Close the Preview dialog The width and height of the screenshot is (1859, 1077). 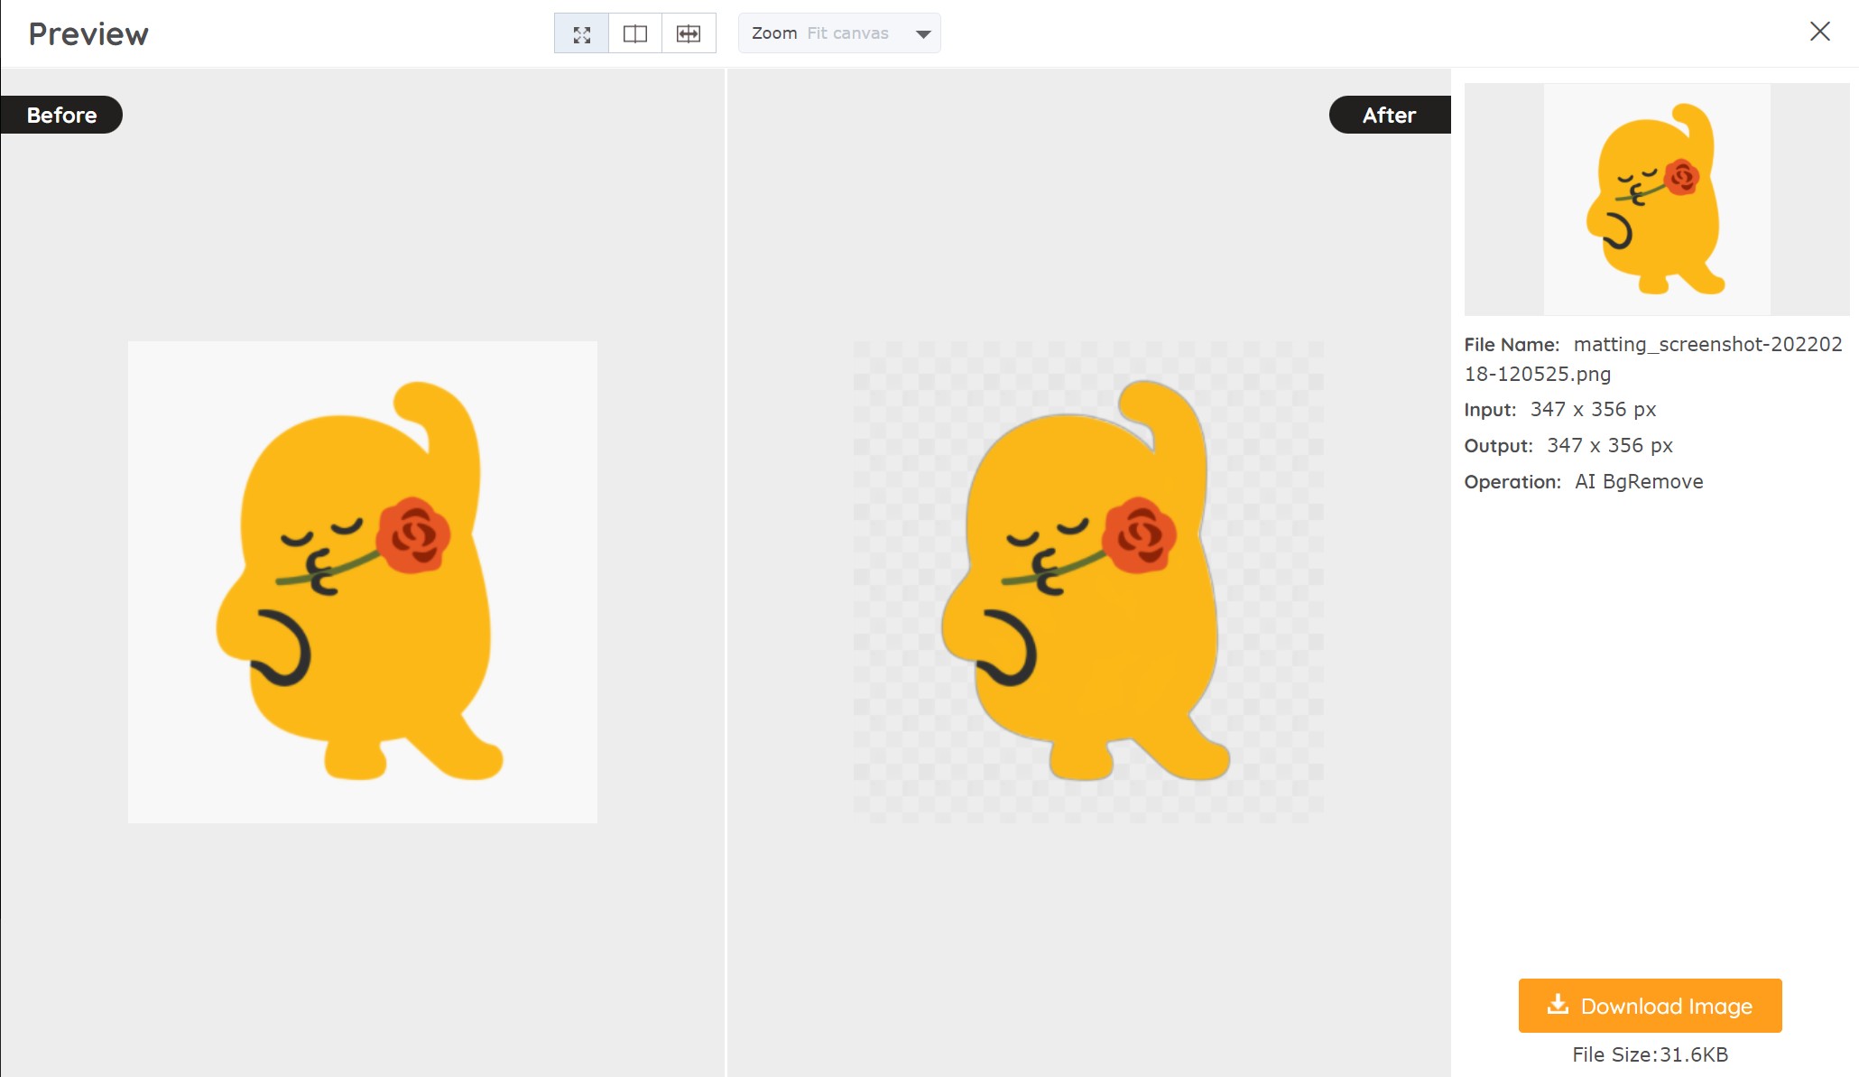(x=1819, y=32)
